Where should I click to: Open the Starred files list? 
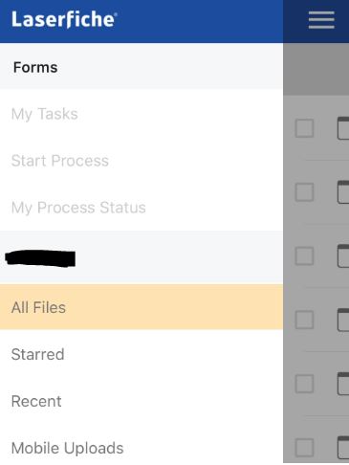[142, 354]
